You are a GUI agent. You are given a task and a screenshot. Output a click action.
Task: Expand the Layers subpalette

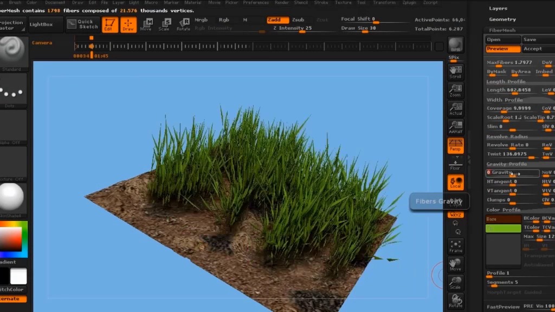(x=498, y=8)
